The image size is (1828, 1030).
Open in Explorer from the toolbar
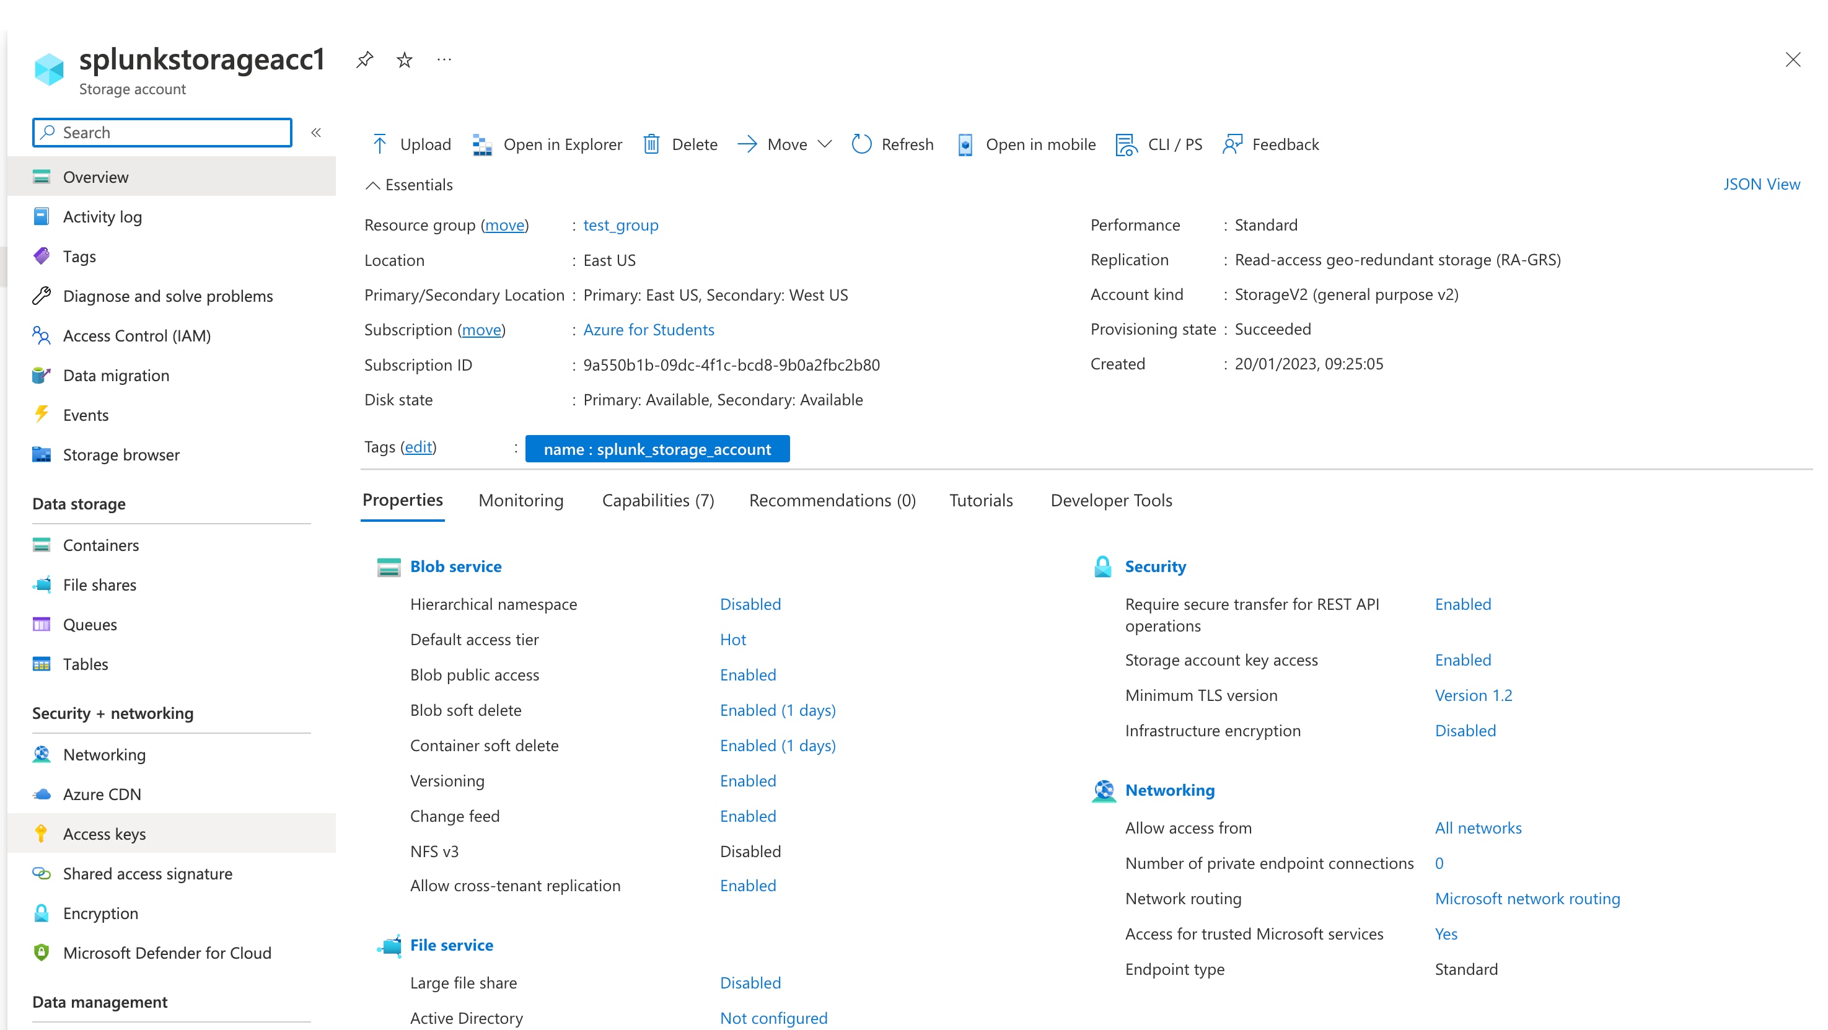[x=547, y=144]
